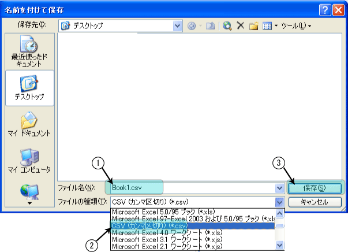Select Microsoft Excel 3.1 ワークシート option
This screenshot has width=348, height=252.
tap(193, 239)
